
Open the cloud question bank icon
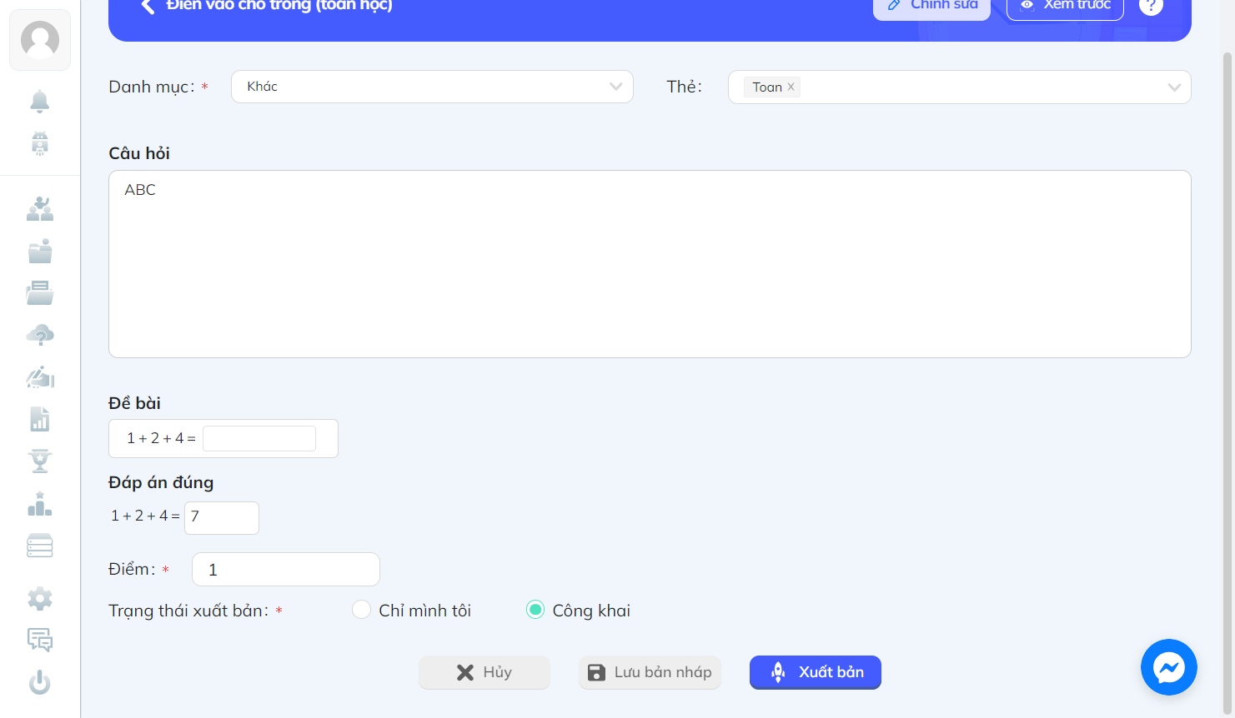(40, 335)
